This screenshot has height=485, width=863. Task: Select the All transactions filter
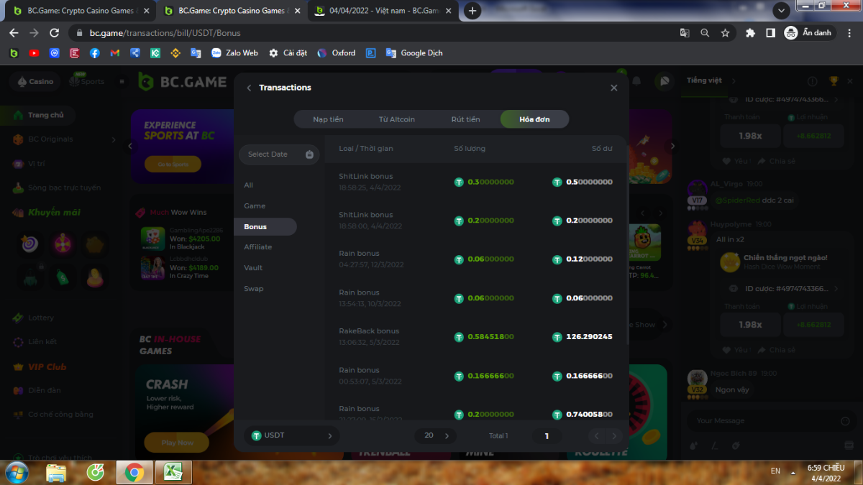[x=248, y=185]
